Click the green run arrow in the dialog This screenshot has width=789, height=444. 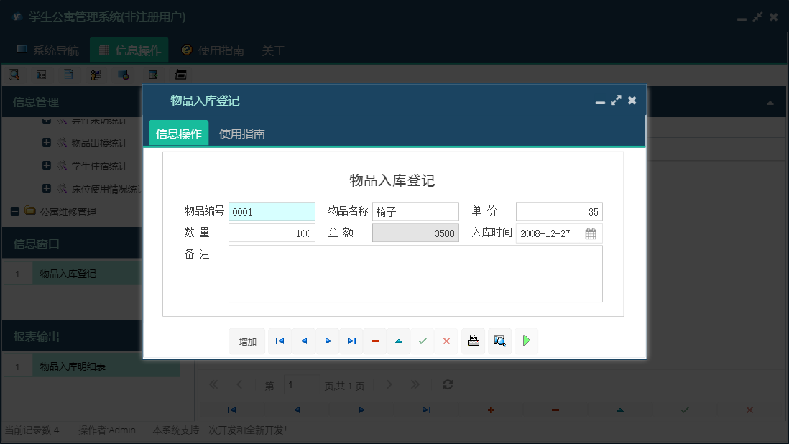pos(526,341)
